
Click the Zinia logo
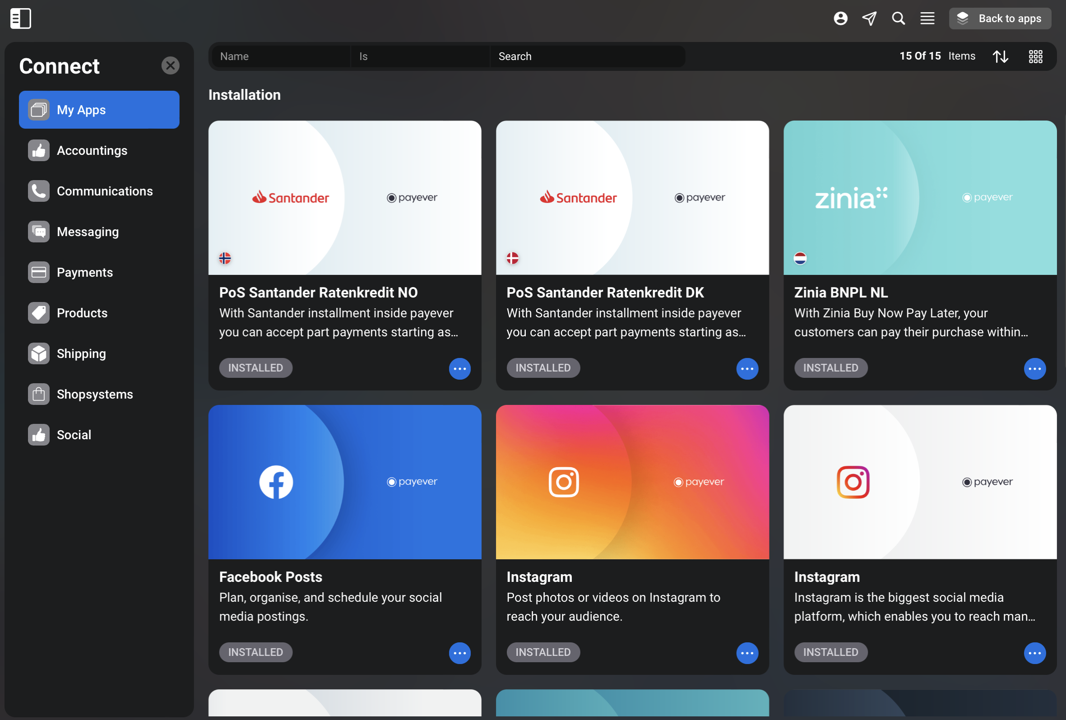851,198
